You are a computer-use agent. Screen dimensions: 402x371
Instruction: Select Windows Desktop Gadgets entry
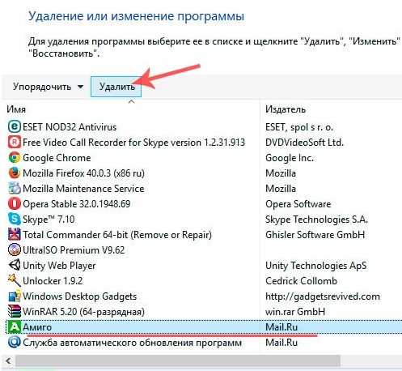coord(80,296)
